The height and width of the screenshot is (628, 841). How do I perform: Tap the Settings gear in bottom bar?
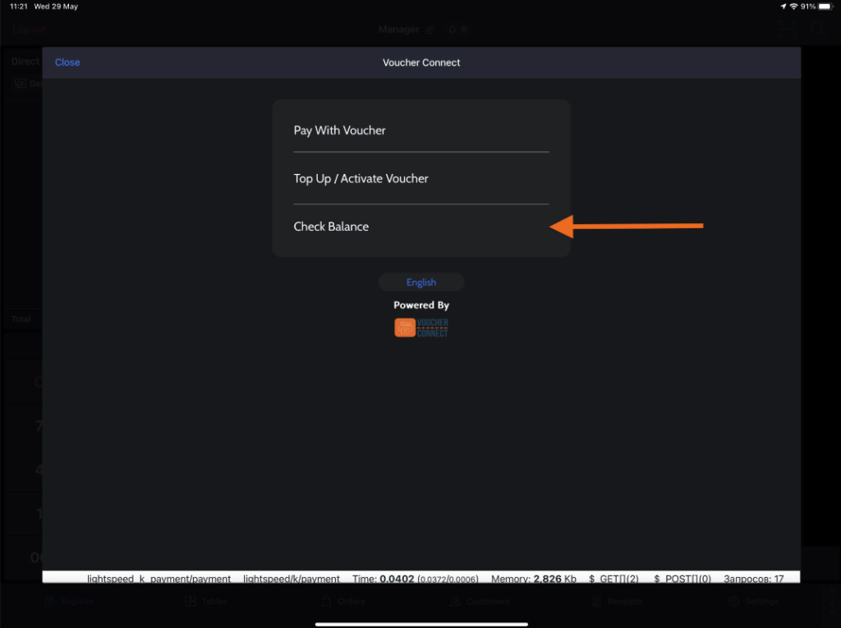(x=734, y=601)
